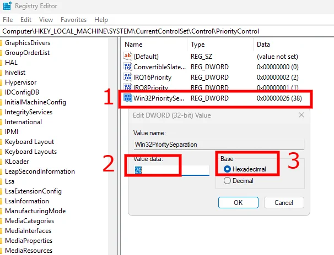
Task: Click the Value data input field
Action: coord(171,170)
